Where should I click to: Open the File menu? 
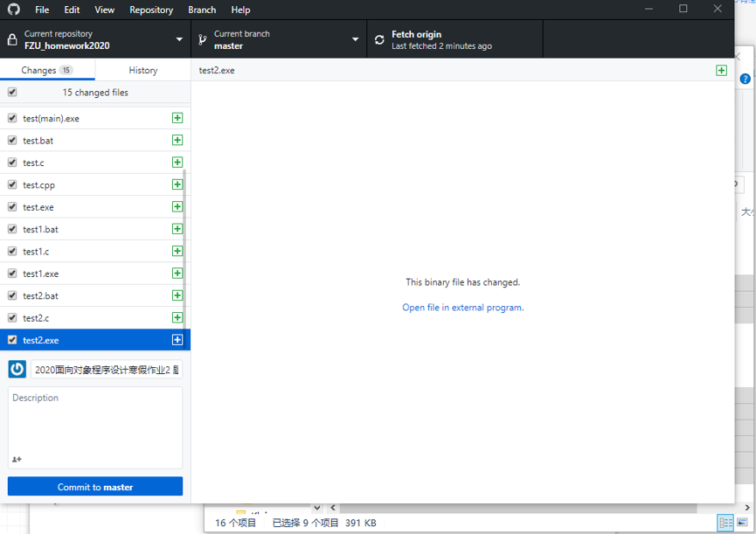click(x=42, y=10)
